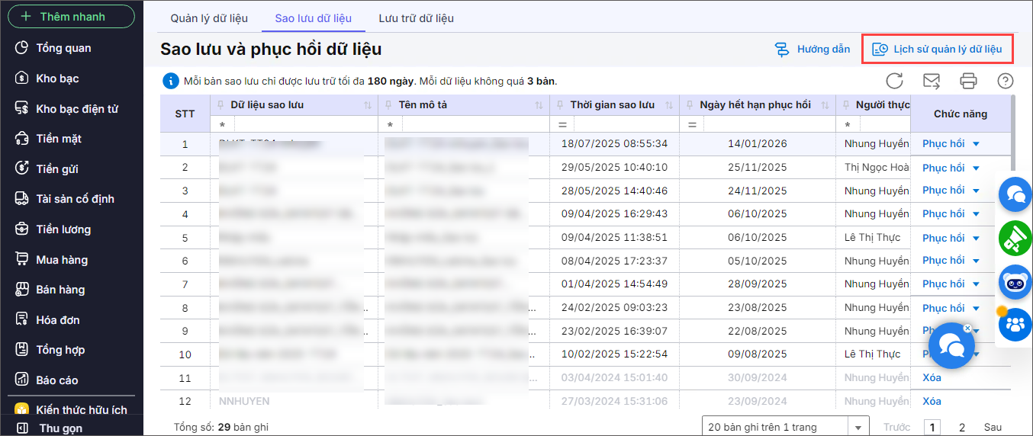
Task: Open Lịch sử quản lý dữ liệu
Action: tap(938, 50)
